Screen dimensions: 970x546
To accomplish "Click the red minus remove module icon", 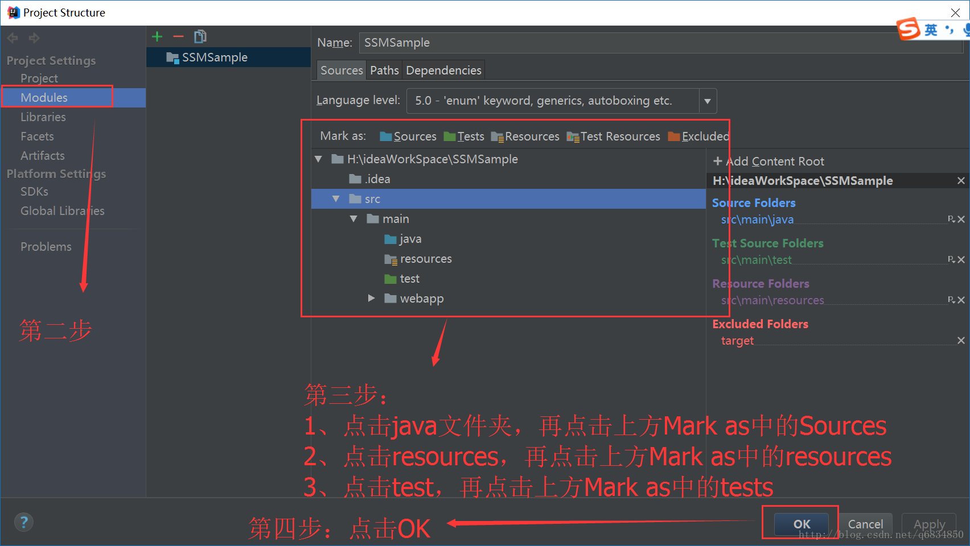I will 179,37.
